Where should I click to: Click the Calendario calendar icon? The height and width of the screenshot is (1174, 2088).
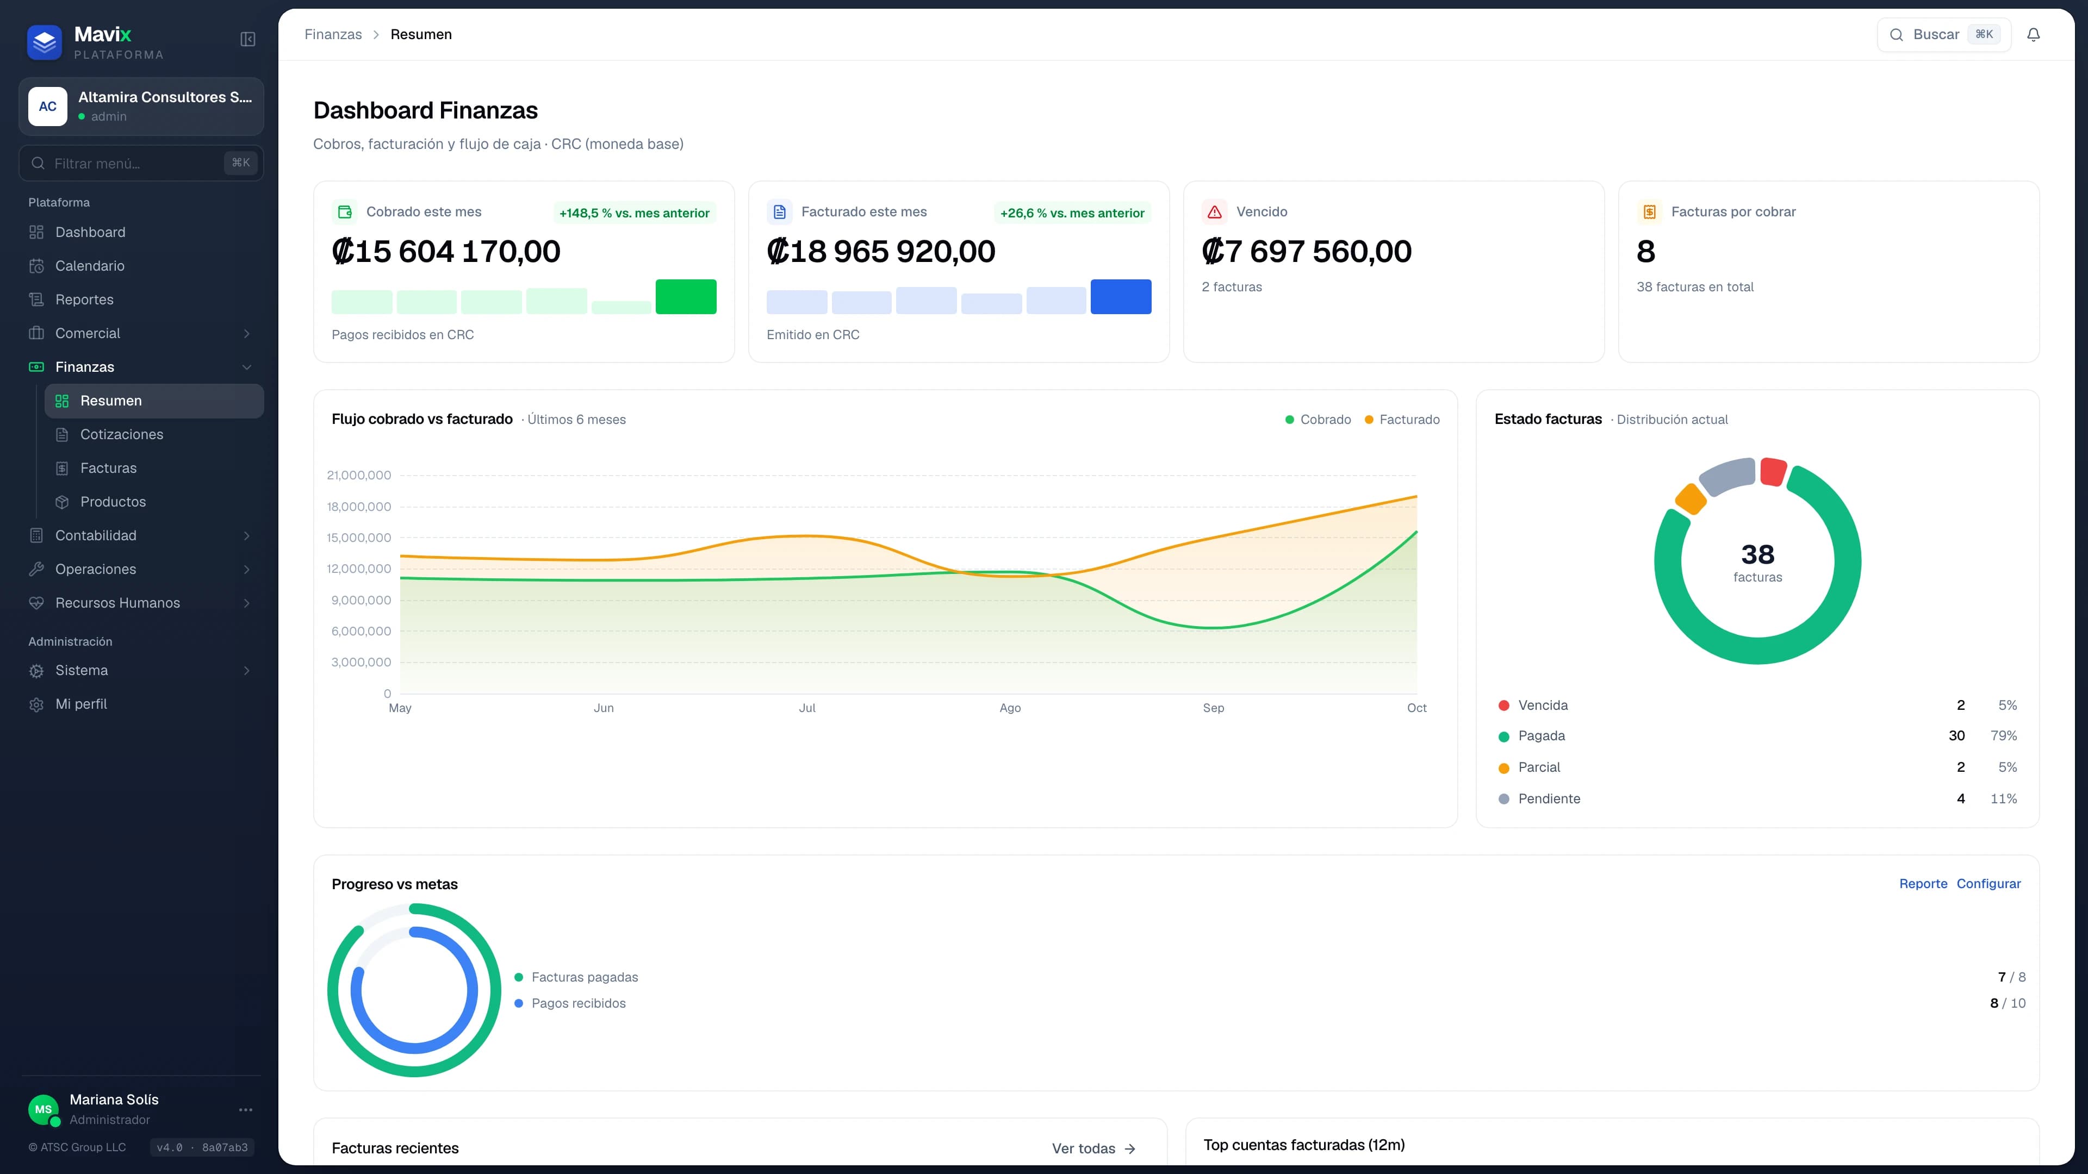click(36, 266)
